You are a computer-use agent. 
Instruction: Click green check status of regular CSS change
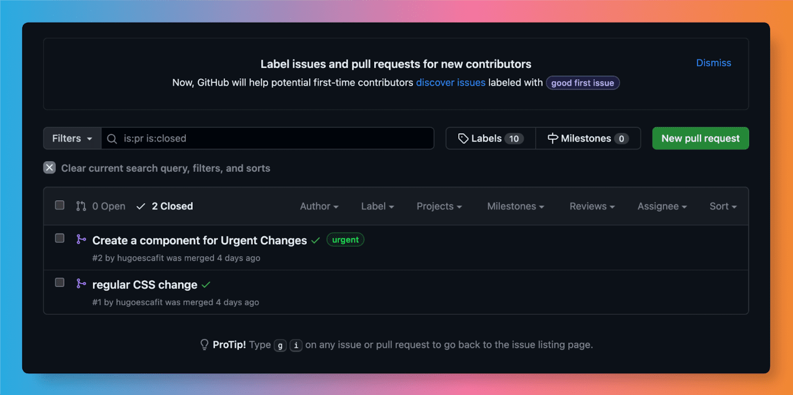(206, 284)
